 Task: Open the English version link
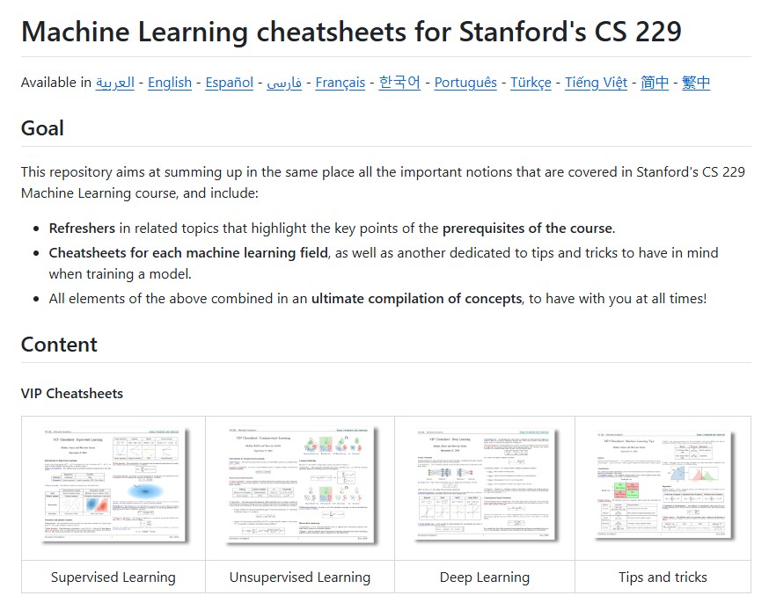click(169, 83)
